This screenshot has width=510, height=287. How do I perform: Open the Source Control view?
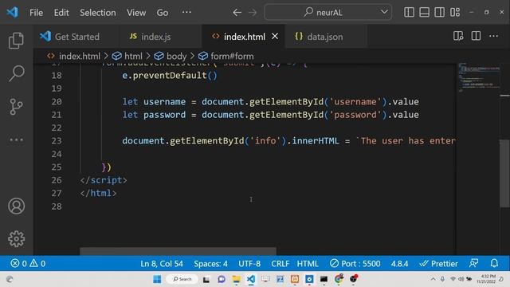click(x=16, y=106)
